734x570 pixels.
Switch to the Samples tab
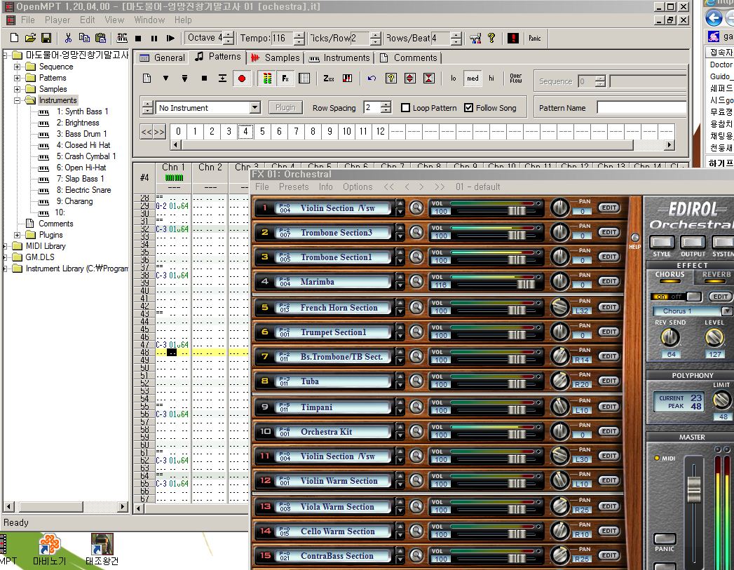(x=276, y=57)
